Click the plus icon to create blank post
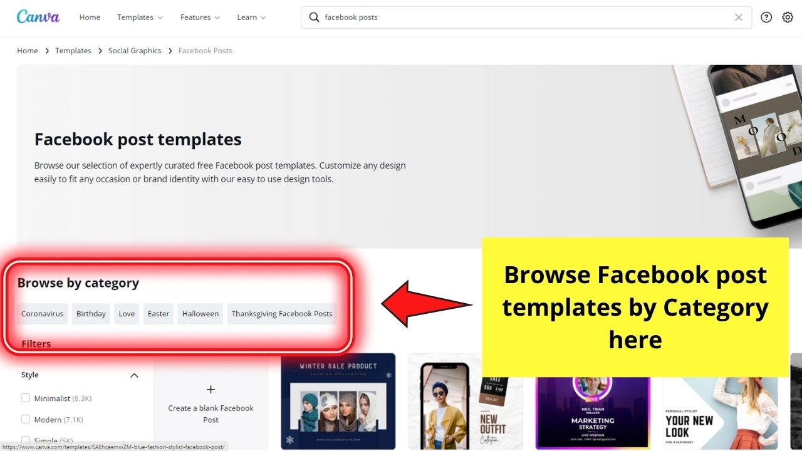802x451 pixels. point(211,388)
